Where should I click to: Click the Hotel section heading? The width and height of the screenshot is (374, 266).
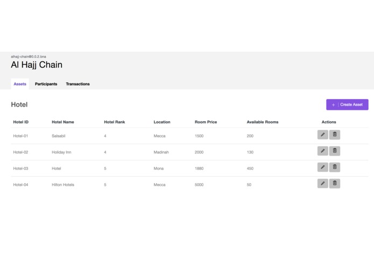[x=19, y=104]
